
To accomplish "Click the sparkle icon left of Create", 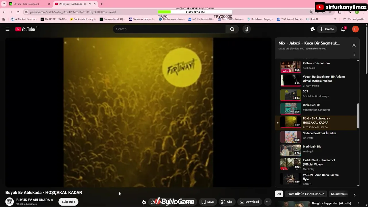I will [313, 29].
